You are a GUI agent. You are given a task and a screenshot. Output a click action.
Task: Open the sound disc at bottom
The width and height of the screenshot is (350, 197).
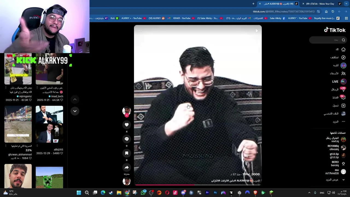pyautogui.click(x=127, y=181)
